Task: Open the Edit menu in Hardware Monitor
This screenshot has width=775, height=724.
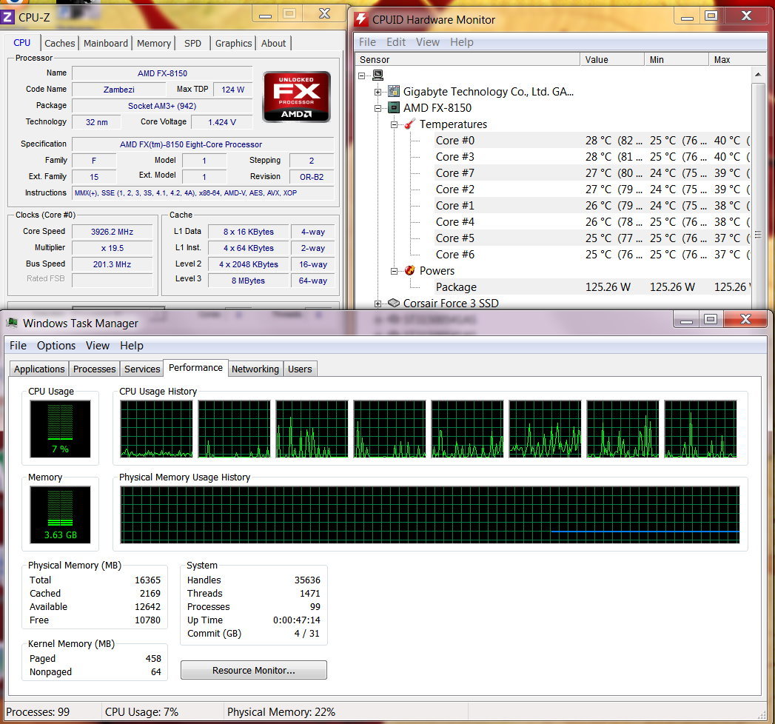Action: pyautogui.click(x=396, y=42)
